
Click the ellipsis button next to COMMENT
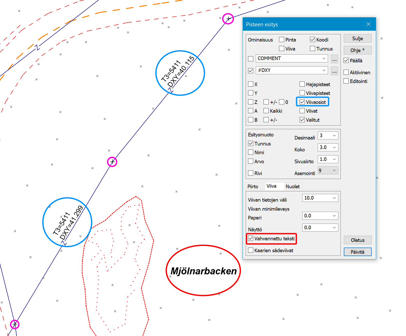[x=334, y=59]
